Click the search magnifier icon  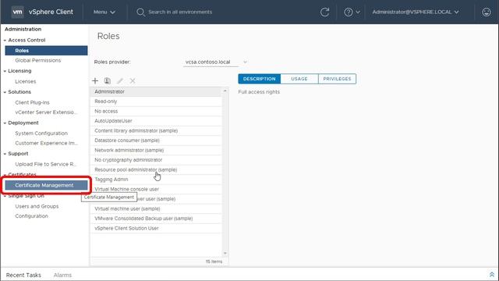[x=140, y=12]
